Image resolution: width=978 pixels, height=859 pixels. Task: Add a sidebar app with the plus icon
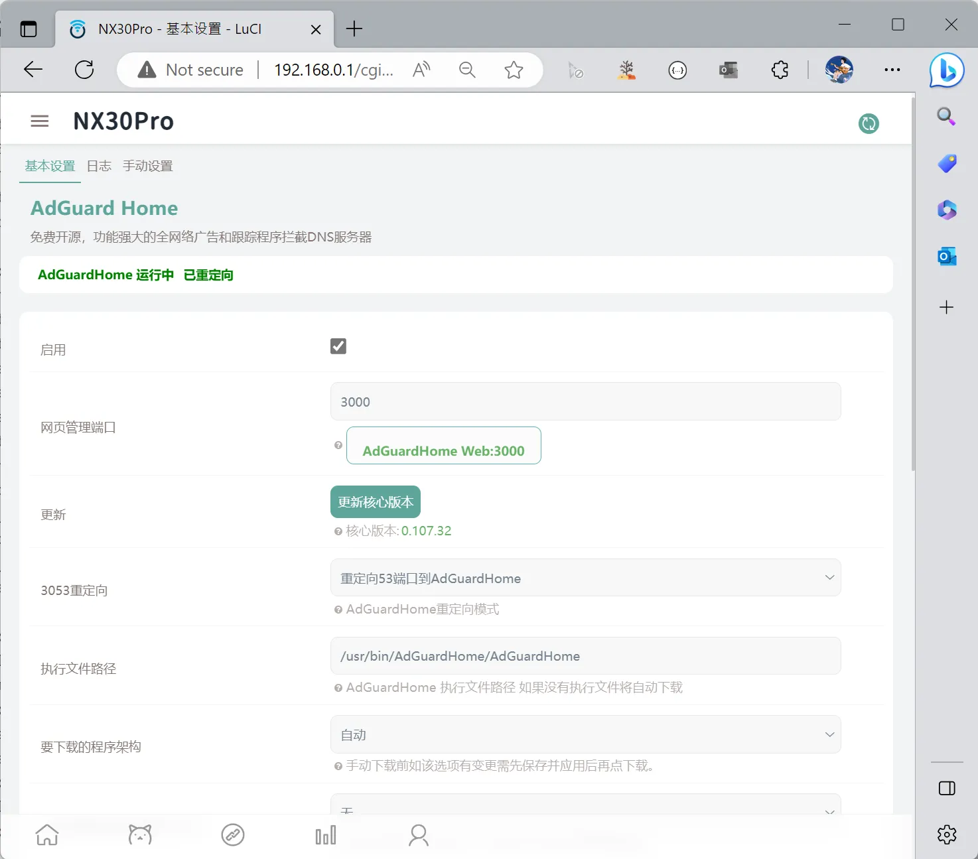pos(947,307)
